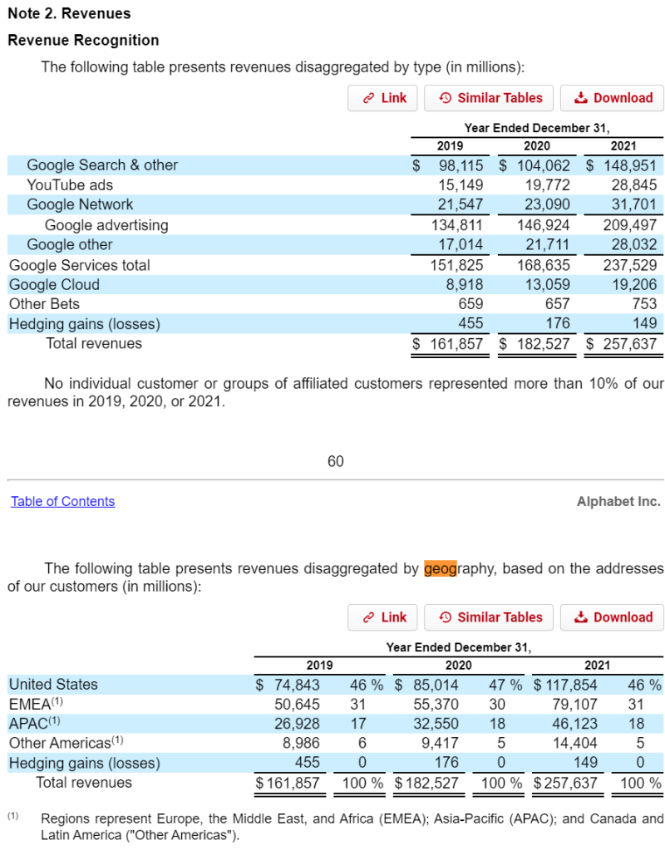Click the EMEA row label
Viewport: 665px width, 850px height.
click(x=36, y=704)
